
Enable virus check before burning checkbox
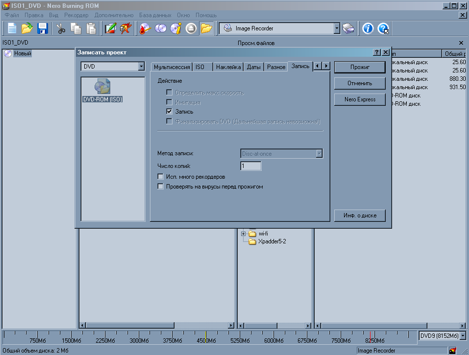click(x=160, y=187)
